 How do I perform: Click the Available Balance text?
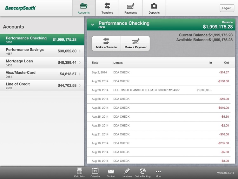[x=204, y=40]
